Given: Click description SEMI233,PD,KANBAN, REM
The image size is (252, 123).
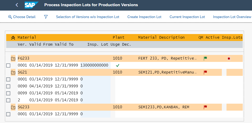Looking at the screenshot, I should 164,107.
